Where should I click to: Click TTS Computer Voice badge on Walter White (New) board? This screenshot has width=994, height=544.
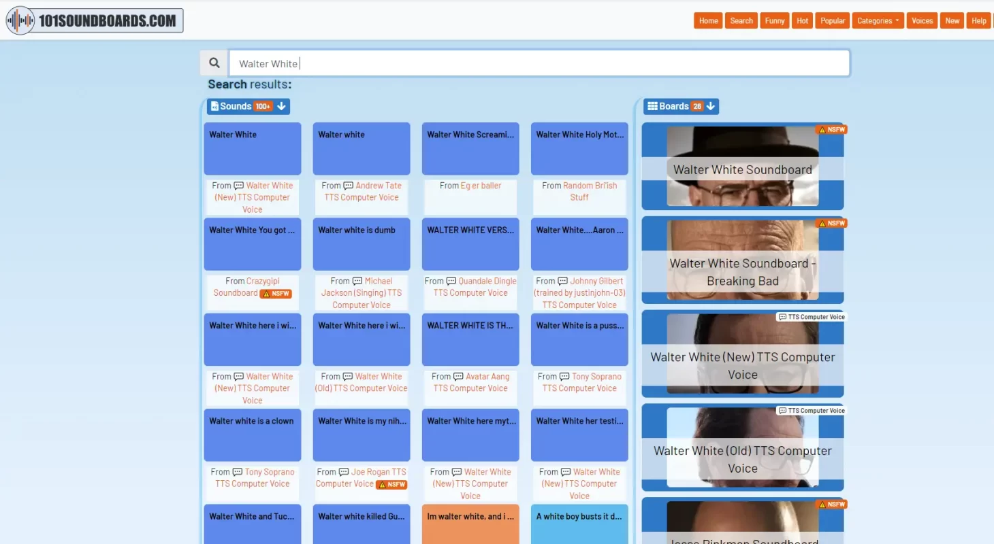[x=812, y=317]
